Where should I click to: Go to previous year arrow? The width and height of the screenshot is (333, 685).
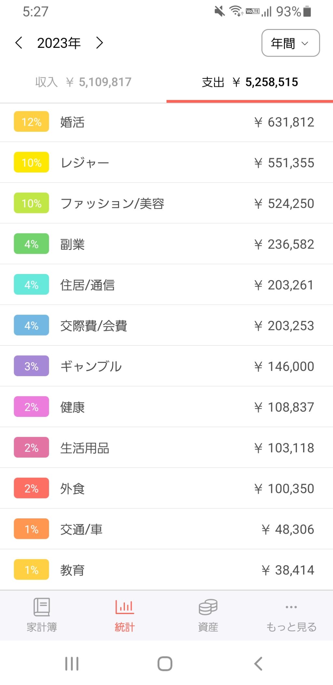(19, 43)
